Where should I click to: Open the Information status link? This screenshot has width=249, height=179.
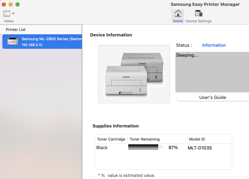click(214, 45)
